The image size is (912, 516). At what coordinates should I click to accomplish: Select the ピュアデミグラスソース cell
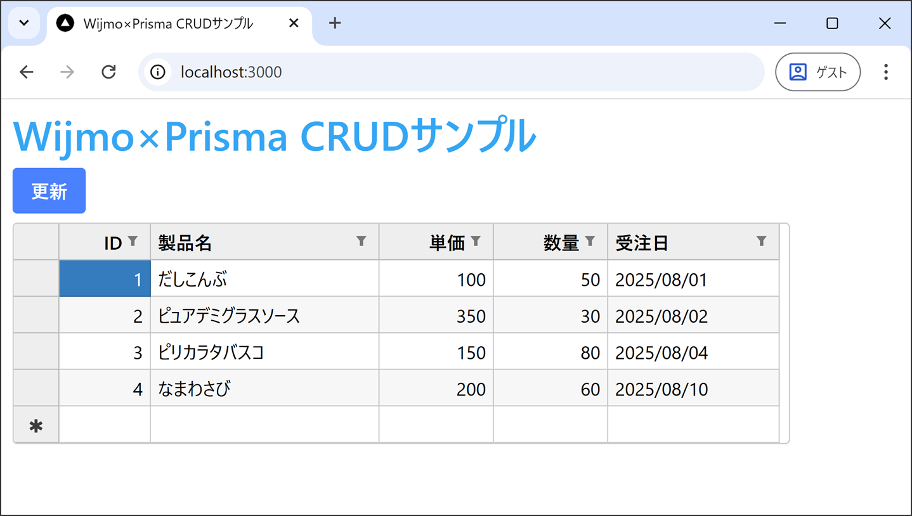point(264,315)
